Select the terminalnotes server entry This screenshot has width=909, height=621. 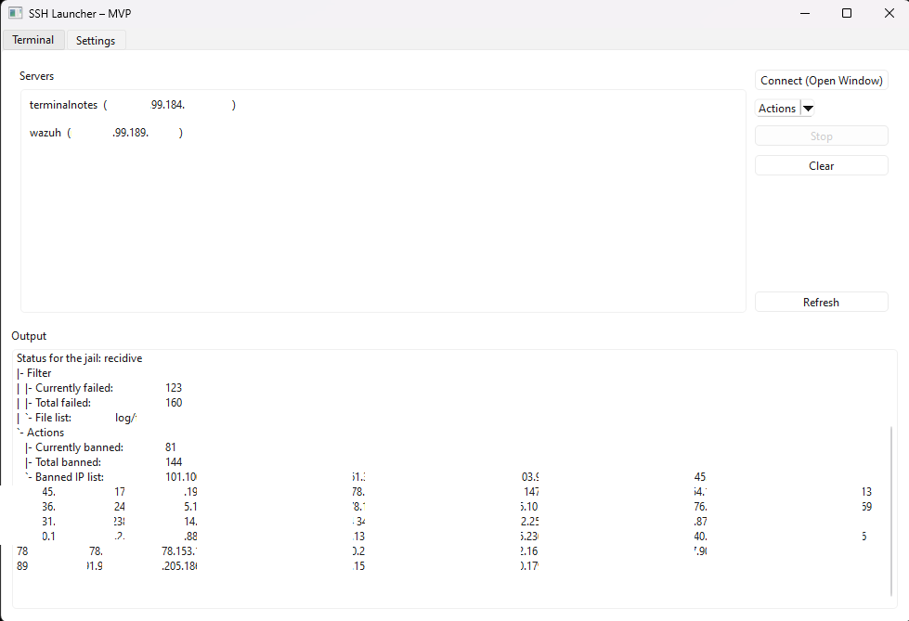63,106
